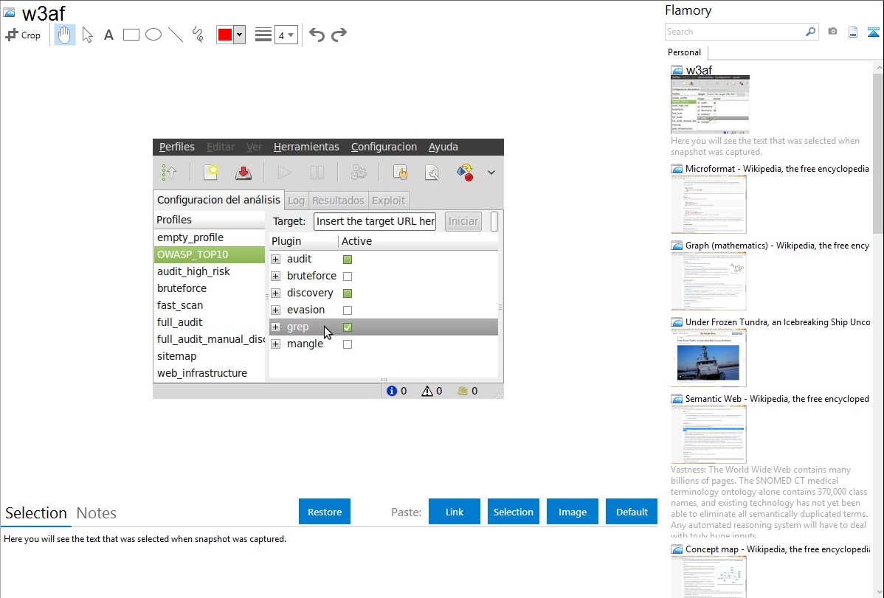Open the Under Frozen Tundra snapshot thumbnail
884x598 pixels.
click(x=708, y=358)
